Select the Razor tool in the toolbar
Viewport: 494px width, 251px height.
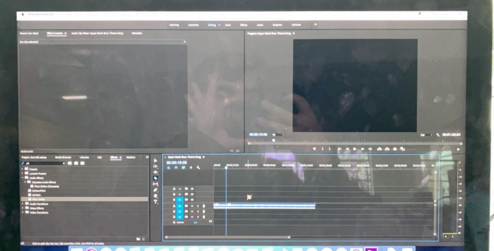pos(155,178)
